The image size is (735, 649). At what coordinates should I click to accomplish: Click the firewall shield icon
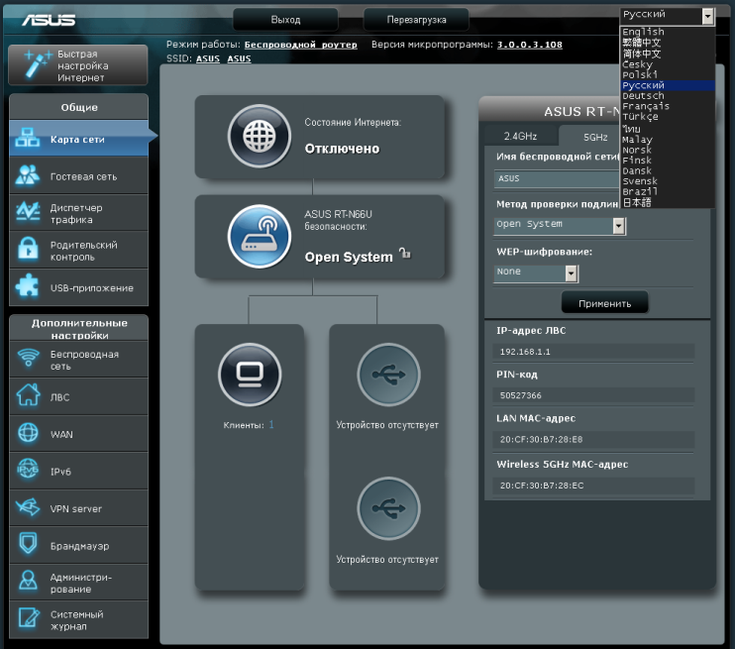coord(28,543)
